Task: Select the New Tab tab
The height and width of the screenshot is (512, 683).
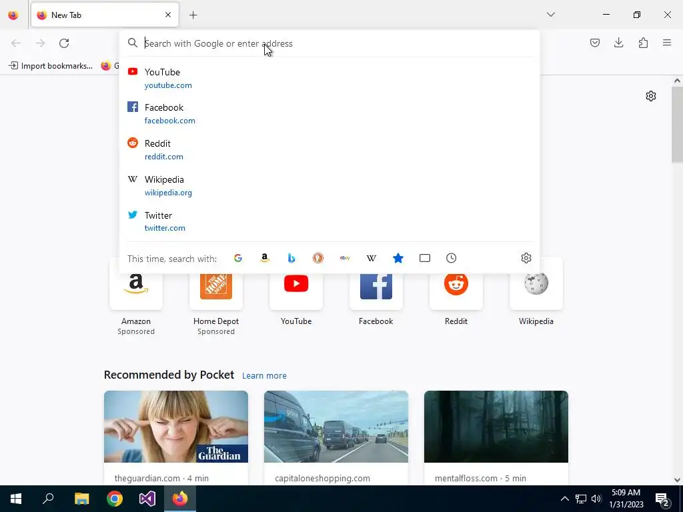Action: pyautogui.click(x=105, y=15)
